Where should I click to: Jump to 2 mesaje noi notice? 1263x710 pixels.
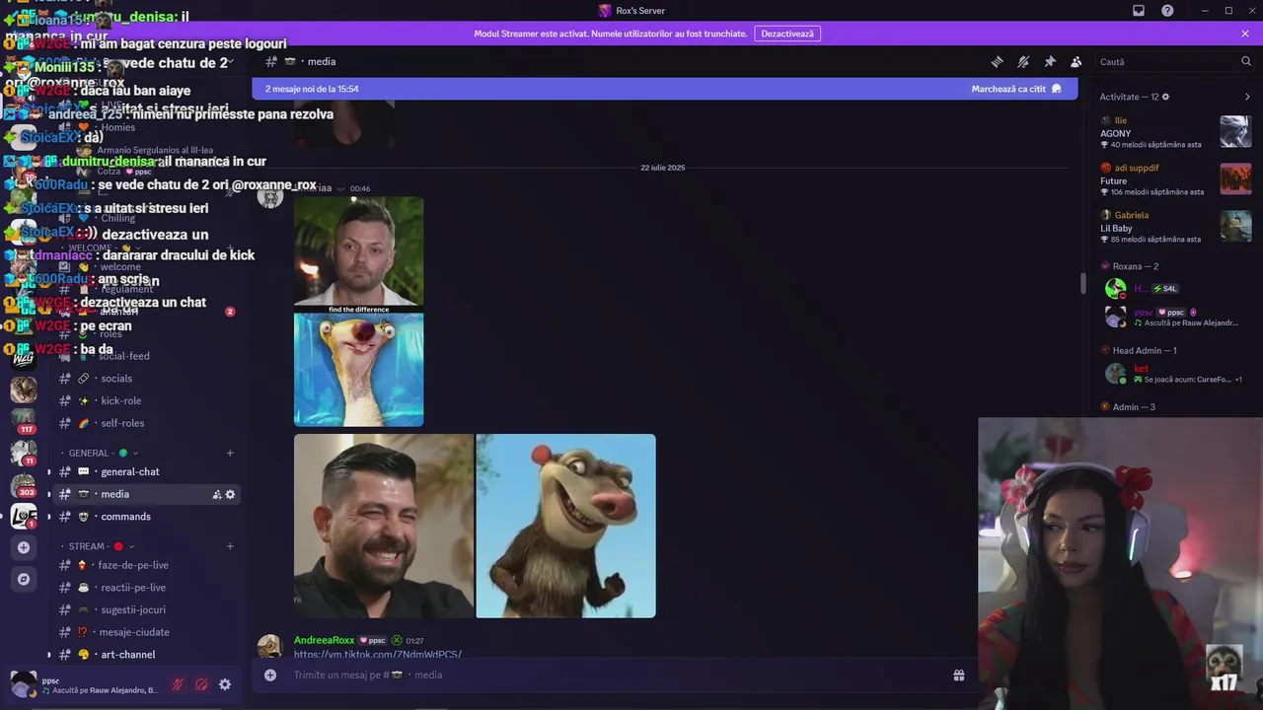[x=312, y=89]
